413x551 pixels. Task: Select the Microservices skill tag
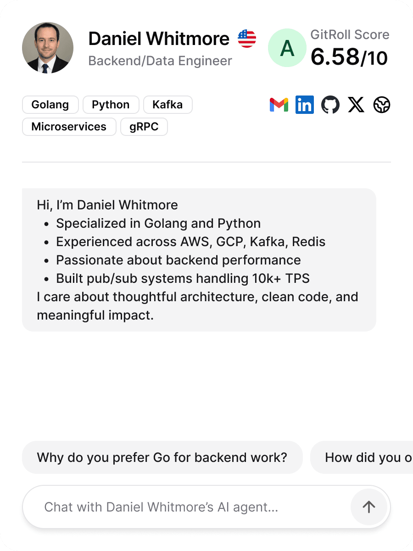[69, 127]
